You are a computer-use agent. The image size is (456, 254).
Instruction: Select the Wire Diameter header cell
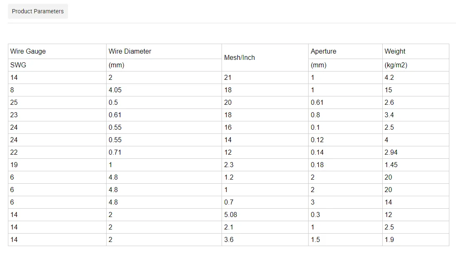(130, 52)
